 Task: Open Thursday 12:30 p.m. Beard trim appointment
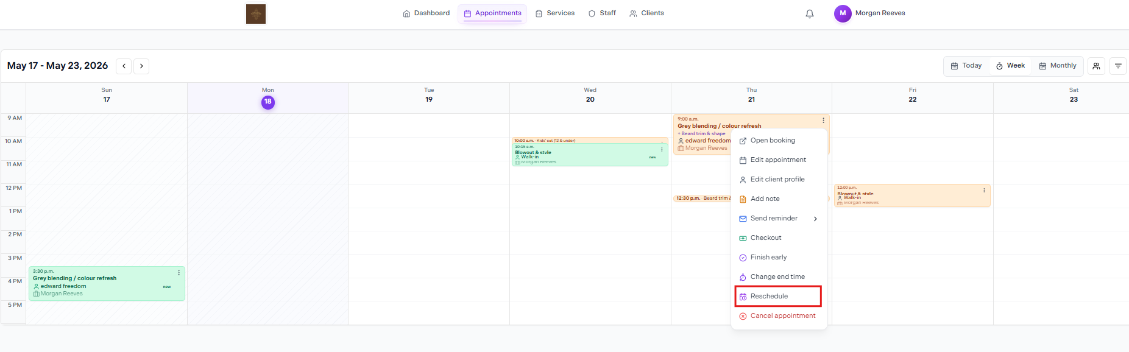click(x=703, y=199)
